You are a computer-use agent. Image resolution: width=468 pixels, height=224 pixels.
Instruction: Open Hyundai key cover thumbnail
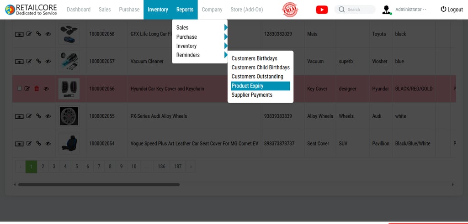[69, 89]
